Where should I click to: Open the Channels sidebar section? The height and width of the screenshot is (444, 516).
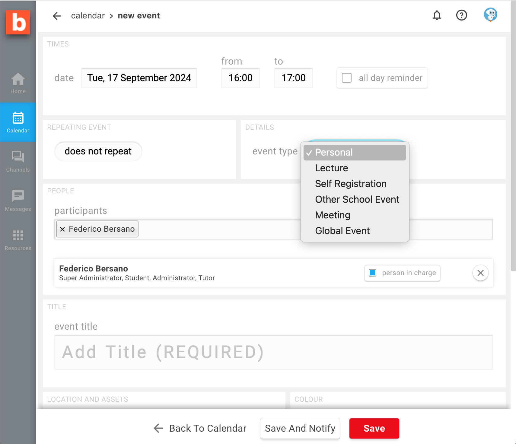18,161
